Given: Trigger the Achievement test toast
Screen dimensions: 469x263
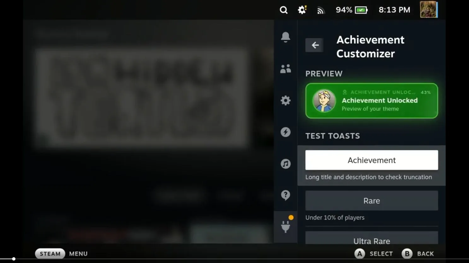Looking at the screenshot, I should pos(372,160).
